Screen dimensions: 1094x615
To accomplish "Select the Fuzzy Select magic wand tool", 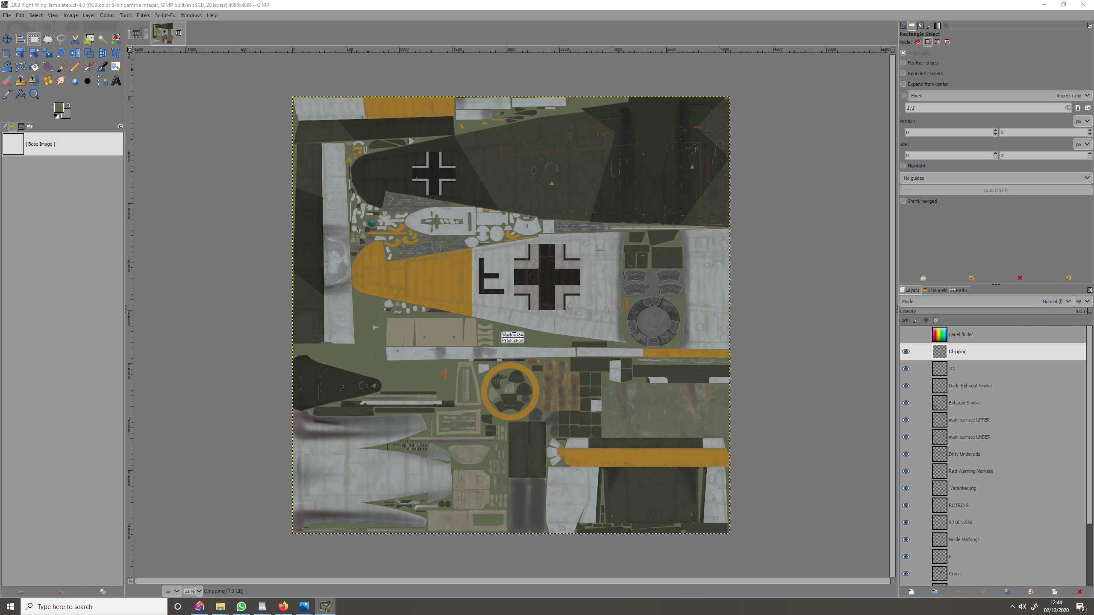I will (x=103, y=40).
